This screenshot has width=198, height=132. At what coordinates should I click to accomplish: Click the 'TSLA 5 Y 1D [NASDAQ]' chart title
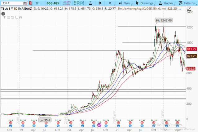[16, 9]
